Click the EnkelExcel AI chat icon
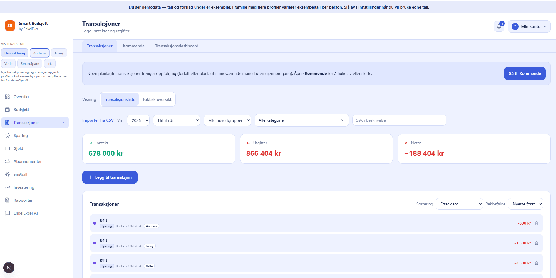This screenshot has width=556, height=278. point(7,213)
